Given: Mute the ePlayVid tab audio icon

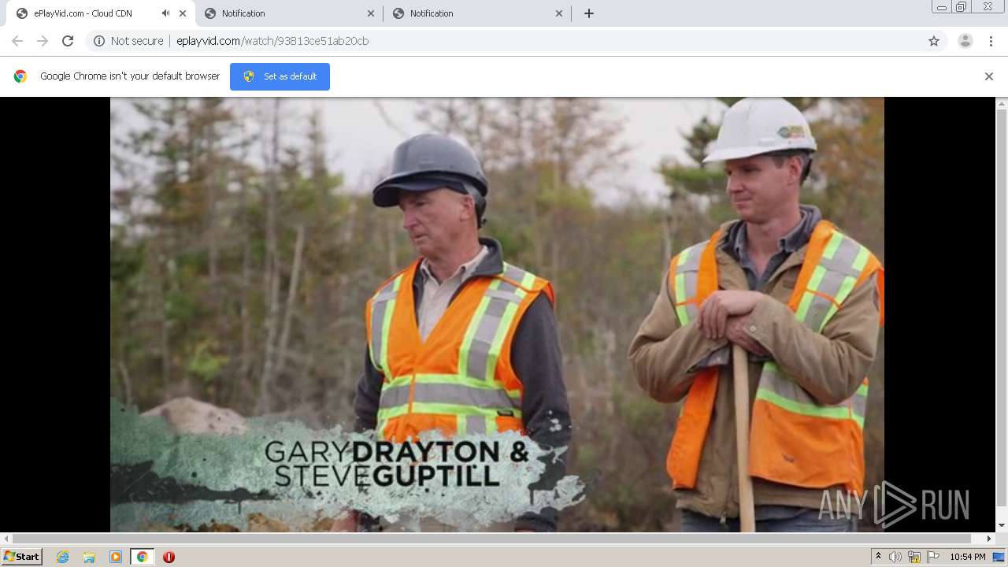Looking at the screenshot, I should pos(165,13).
